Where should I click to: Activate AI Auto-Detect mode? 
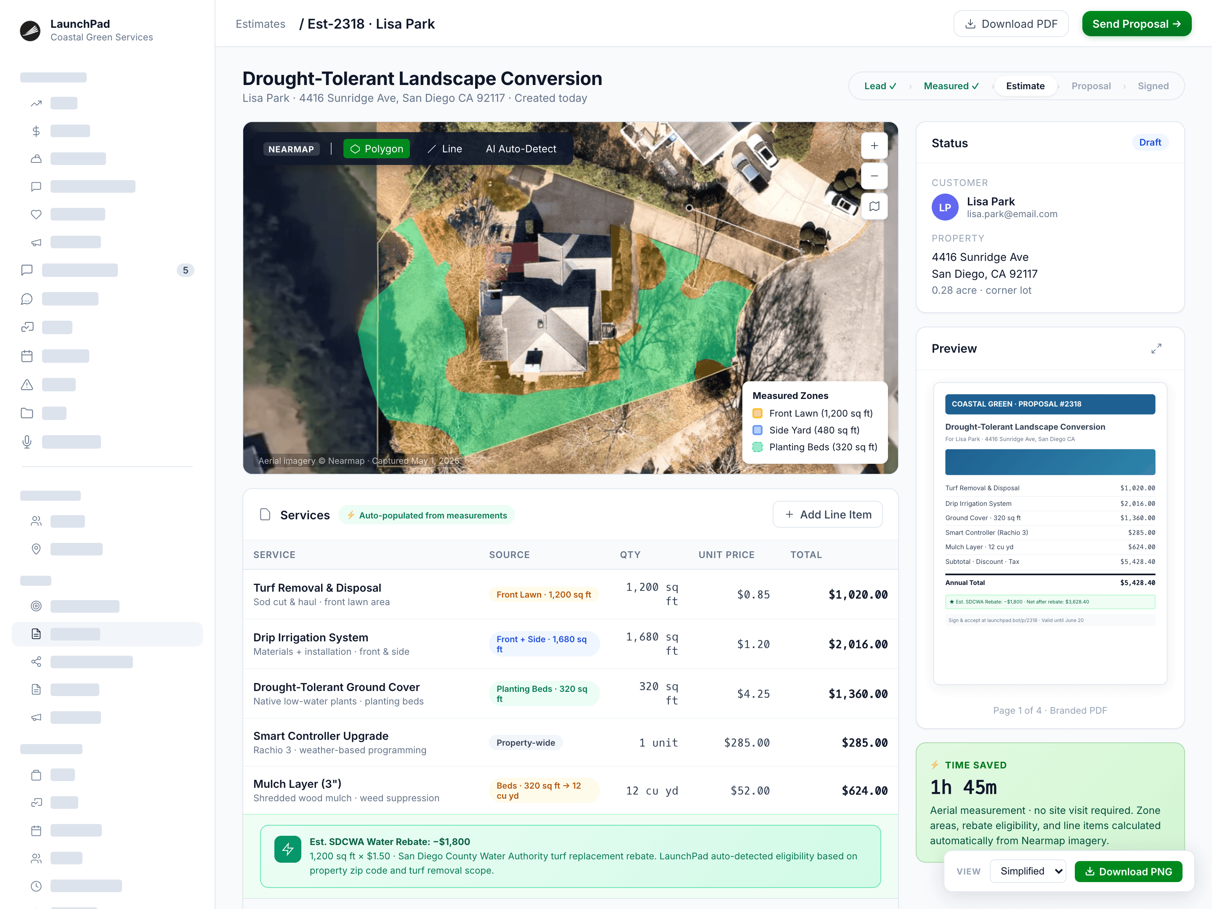point(521,149)
